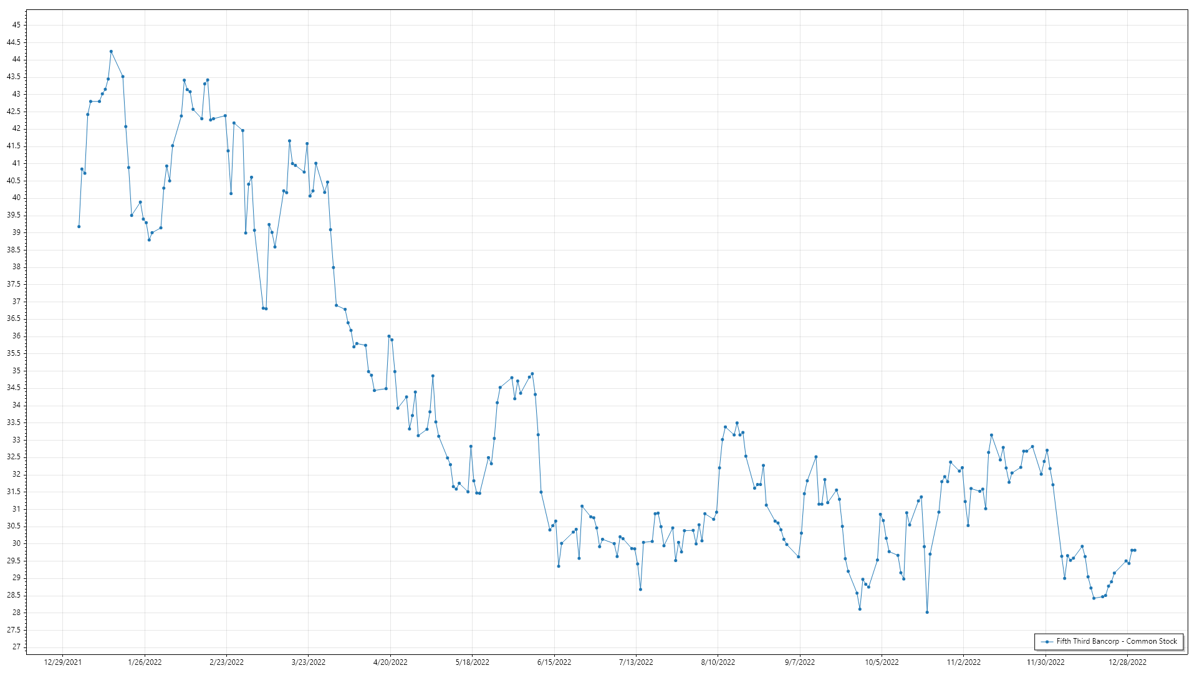This screenshot has height=673, width=1197.
Task: Click the Fifth Third Bancorp legend label
Action: click(1116, 641)
